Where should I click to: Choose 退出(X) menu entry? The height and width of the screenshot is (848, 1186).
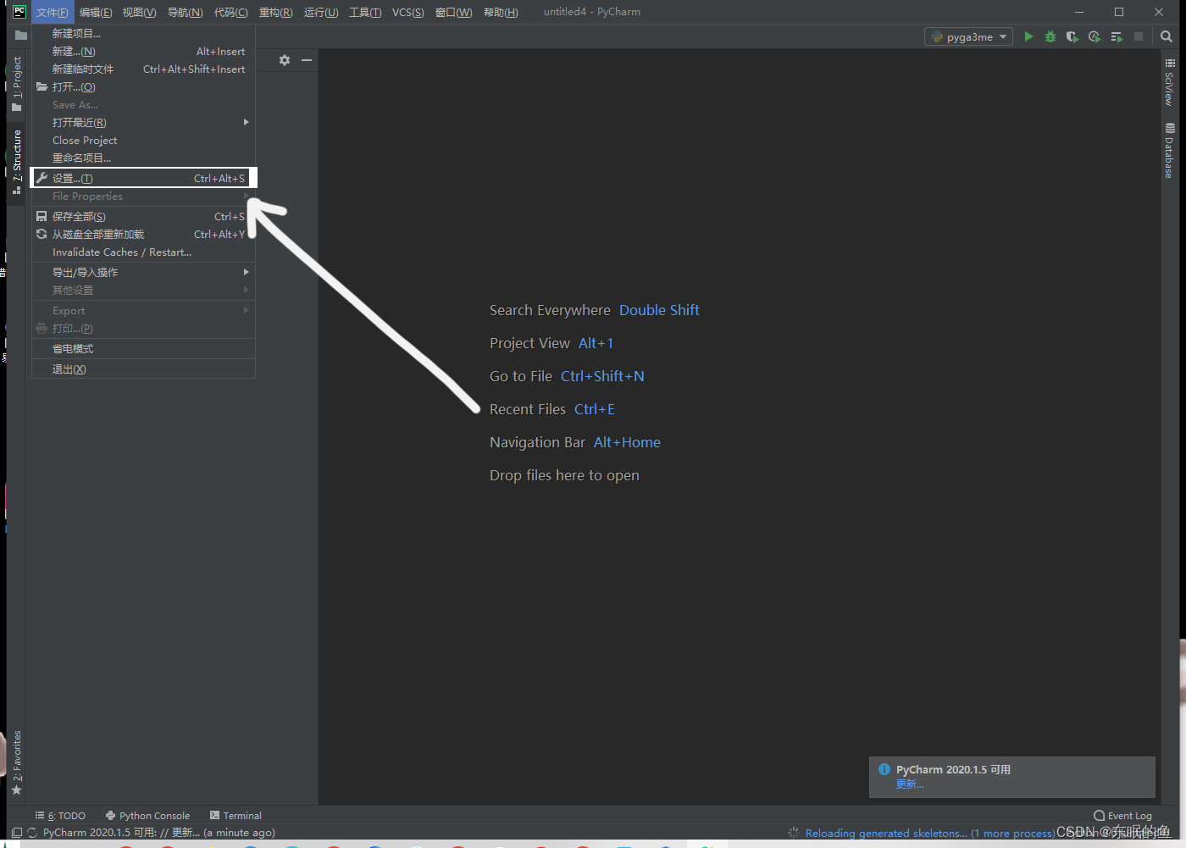pyautogui.click(x=143, y=369)
